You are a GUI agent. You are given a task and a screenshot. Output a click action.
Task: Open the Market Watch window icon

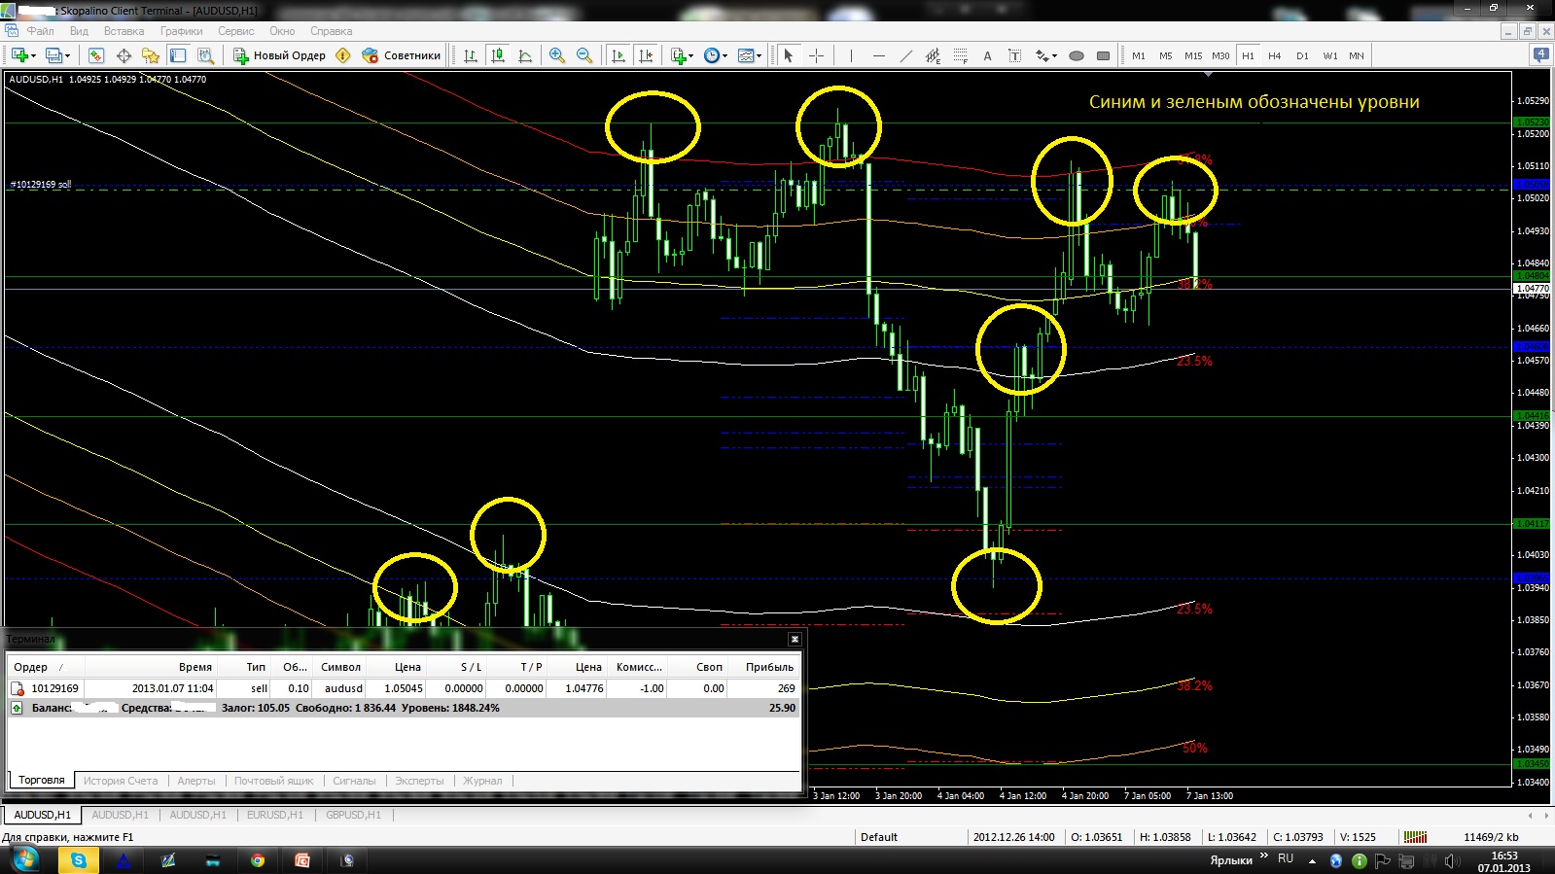tap(95, 55)
